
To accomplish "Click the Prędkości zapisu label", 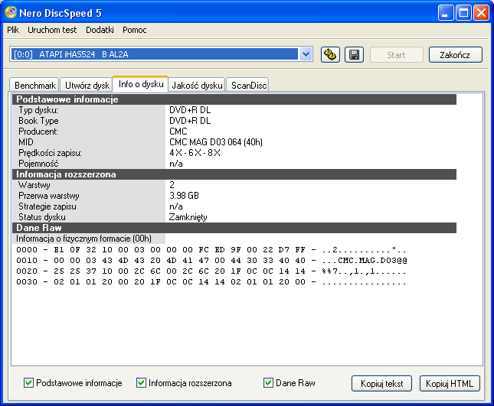I will (50, 153).
